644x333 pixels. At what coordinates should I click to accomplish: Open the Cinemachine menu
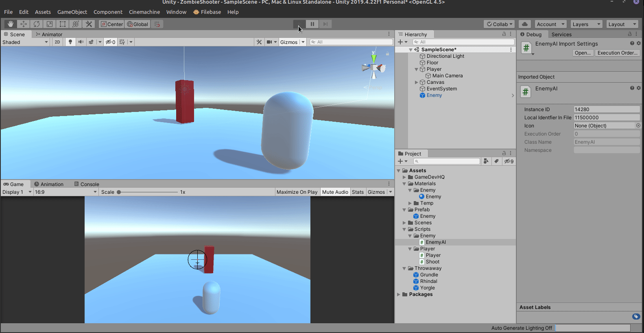click(x=144, y=12)
